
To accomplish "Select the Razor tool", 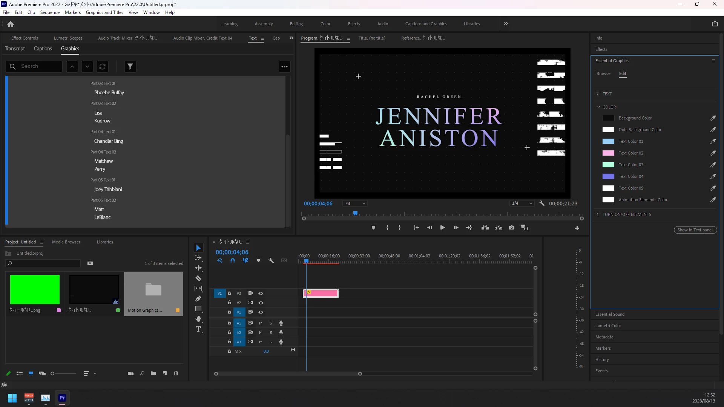I will pyautogui.click(x=198, y=278).
